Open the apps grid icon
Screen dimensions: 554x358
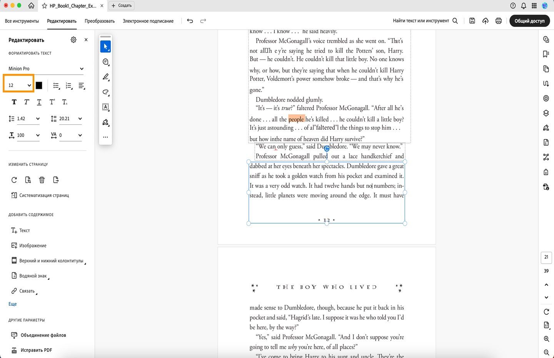point(534,6)
